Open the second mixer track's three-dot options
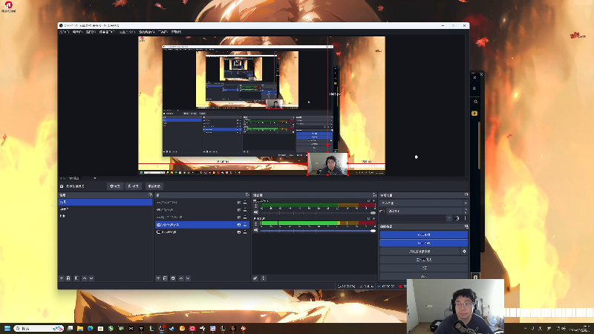The width and height of the screenshot is (594, 334). [x=255, y=224]
